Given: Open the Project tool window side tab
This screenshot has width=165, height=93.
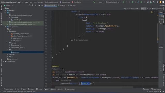Looking at the screenshot, I should click(1, 7).
